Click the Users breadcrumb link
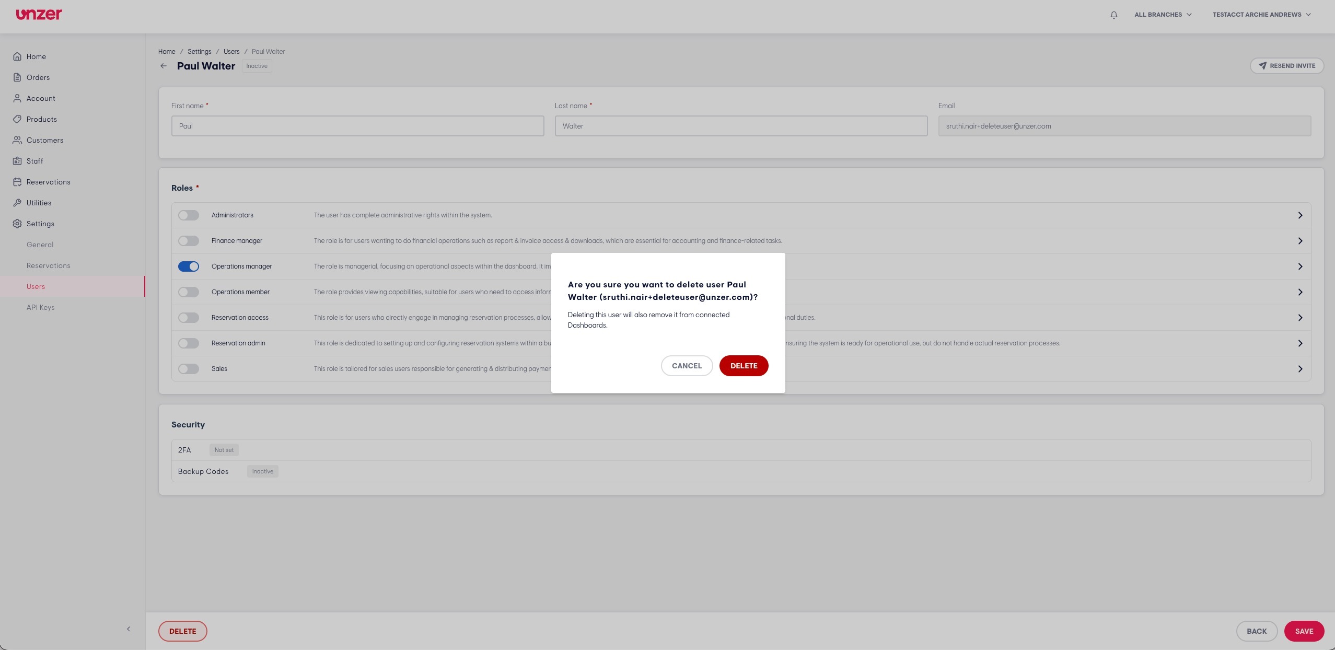The width and height of the screenshot is (1335, 650). [x=231, y=52]
